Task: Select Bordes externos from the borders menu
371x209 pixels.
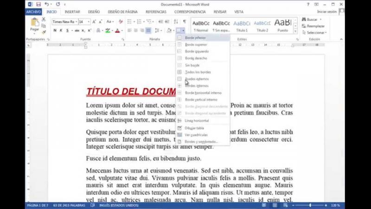Action: pos(197,79)
